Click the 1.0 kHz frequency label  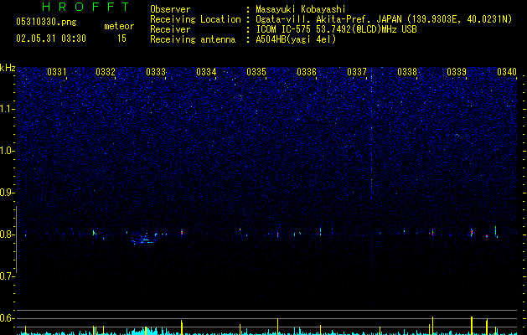(x=8, y=151)
